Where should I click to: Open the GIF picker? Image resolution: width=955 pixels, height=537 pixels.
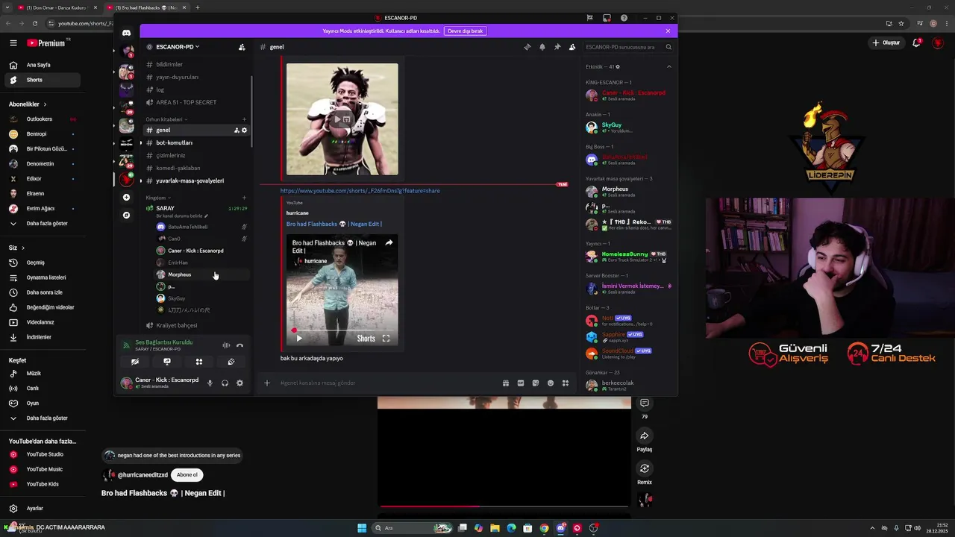tap(521, 383)
